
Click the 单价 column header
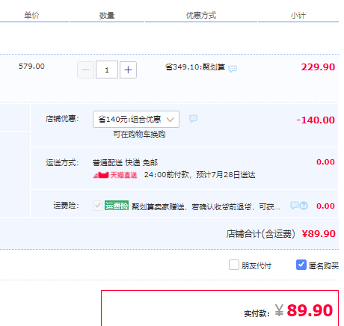[x=31, y=16]
